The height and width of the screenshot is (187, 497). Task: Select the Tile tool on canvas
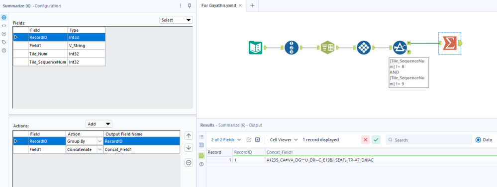click(364, 48)
